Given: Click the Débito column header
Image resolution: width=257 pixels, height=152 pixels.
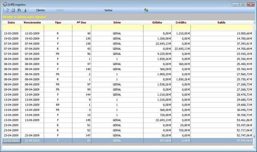Looking at the screenshot, I should [157, 22].
